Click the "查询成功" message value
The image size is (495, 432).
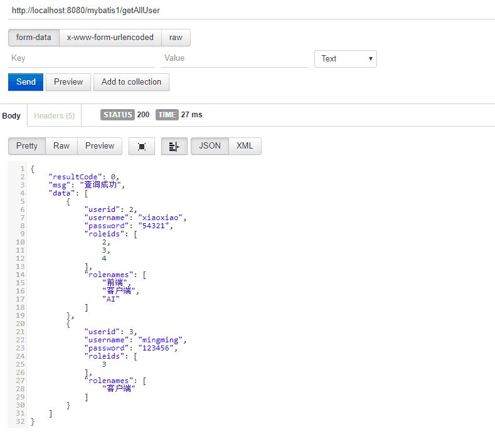point(100,184)
